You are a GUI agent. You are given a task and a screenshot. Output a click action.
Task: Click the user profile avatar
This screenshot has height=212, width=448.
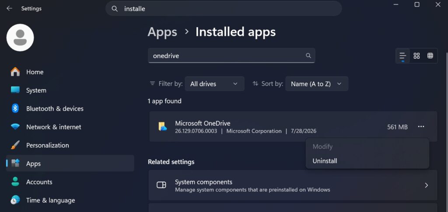click(20, 38)
